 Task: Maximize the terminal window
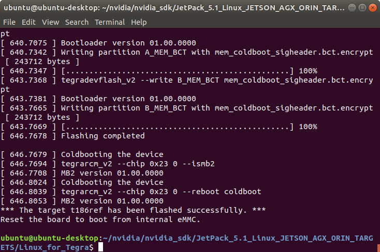[x=362, y=8]
